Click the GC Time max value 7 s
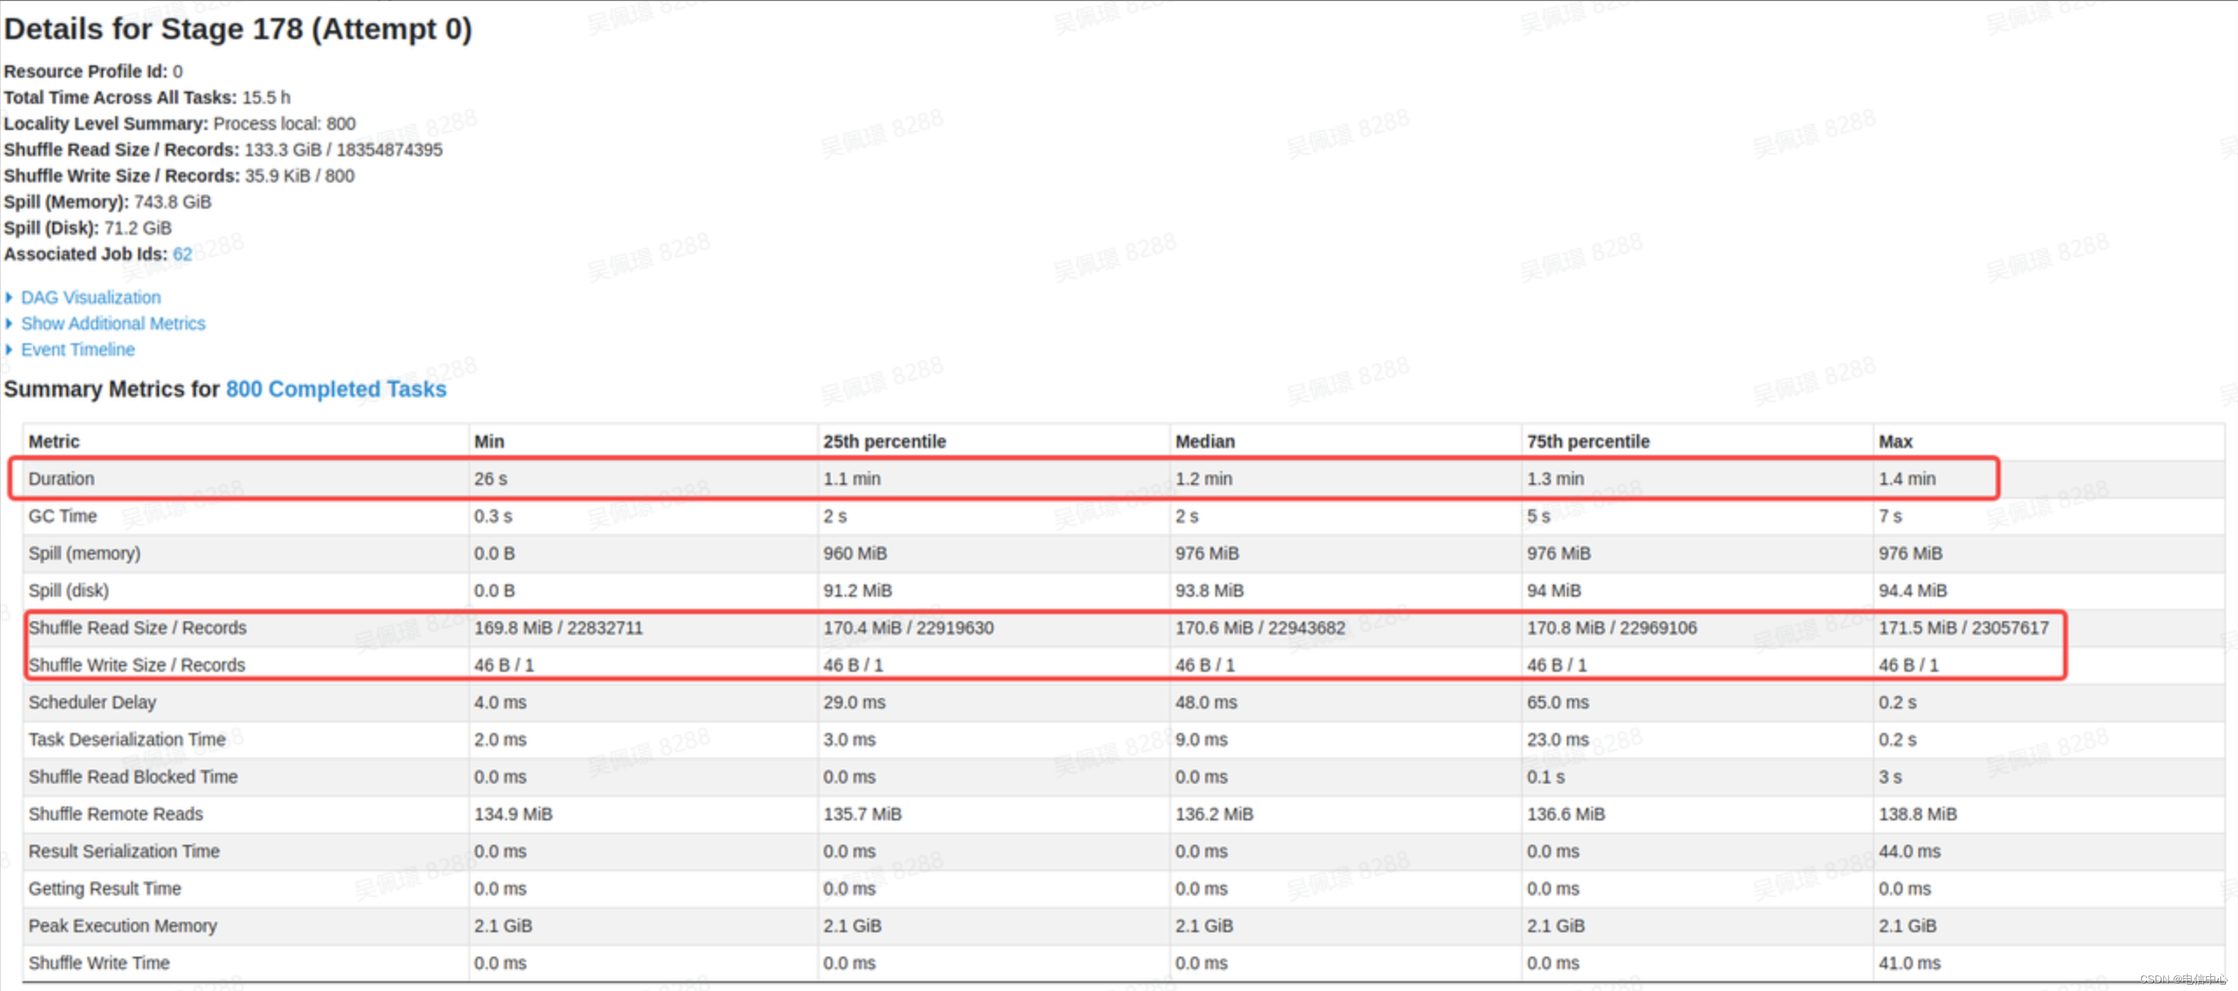Viewport: 2238px width, 991px height. tap(1891, 516)
